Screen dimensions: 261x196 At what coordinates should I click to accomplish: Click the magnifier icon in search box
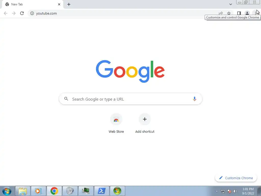(x=66, y=99)
